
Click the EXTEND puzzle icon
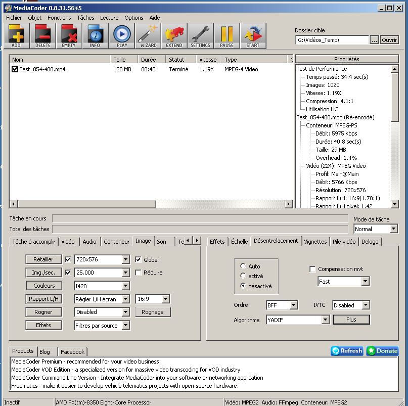(174, 35)
